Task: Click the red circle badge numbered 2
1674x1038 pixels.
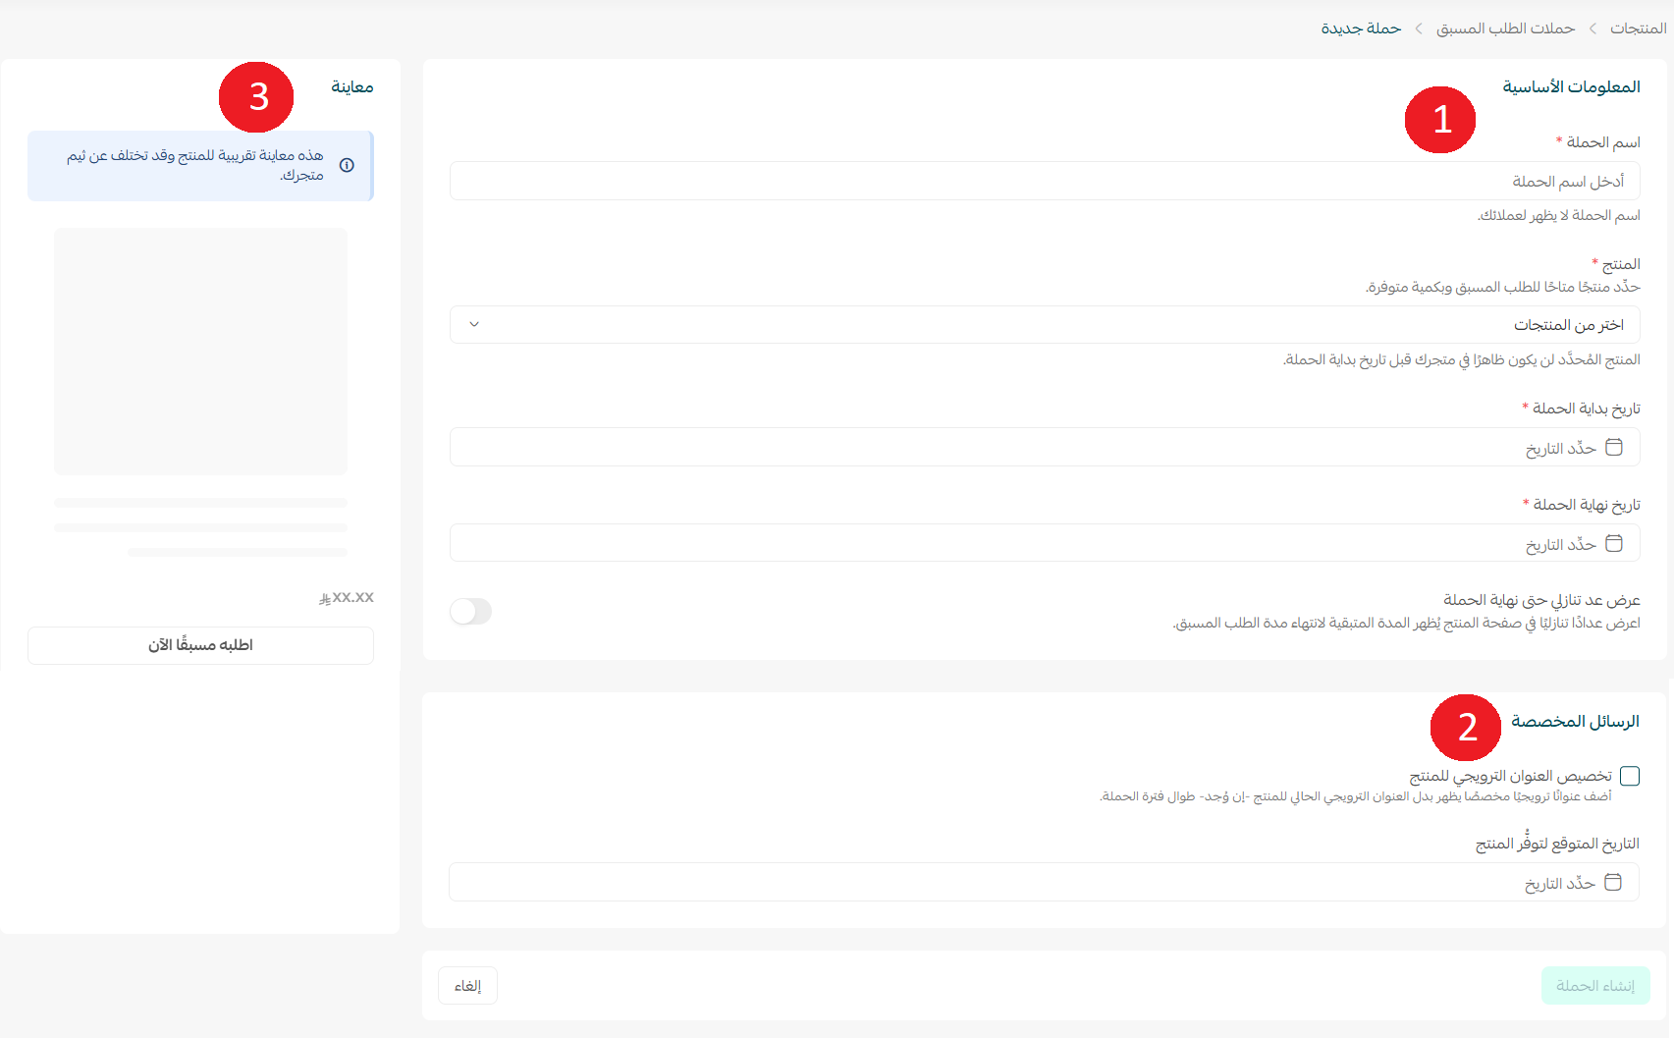Action: (1466, 728)
